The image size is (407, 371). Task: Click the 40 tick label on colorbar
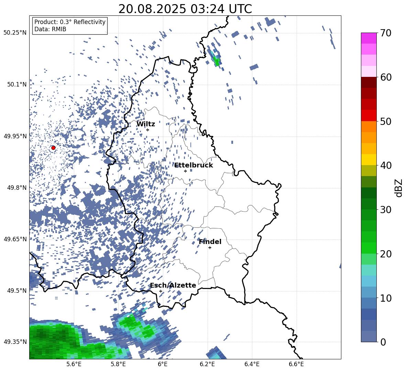[386, 165]
